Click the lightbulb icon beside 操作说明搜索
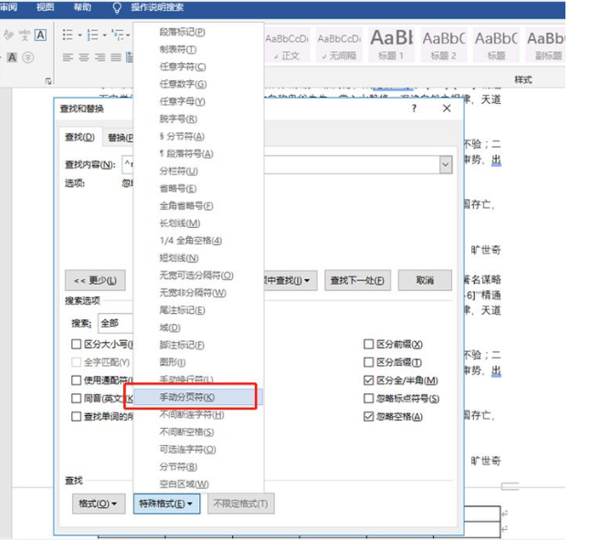 pos(116,7)
